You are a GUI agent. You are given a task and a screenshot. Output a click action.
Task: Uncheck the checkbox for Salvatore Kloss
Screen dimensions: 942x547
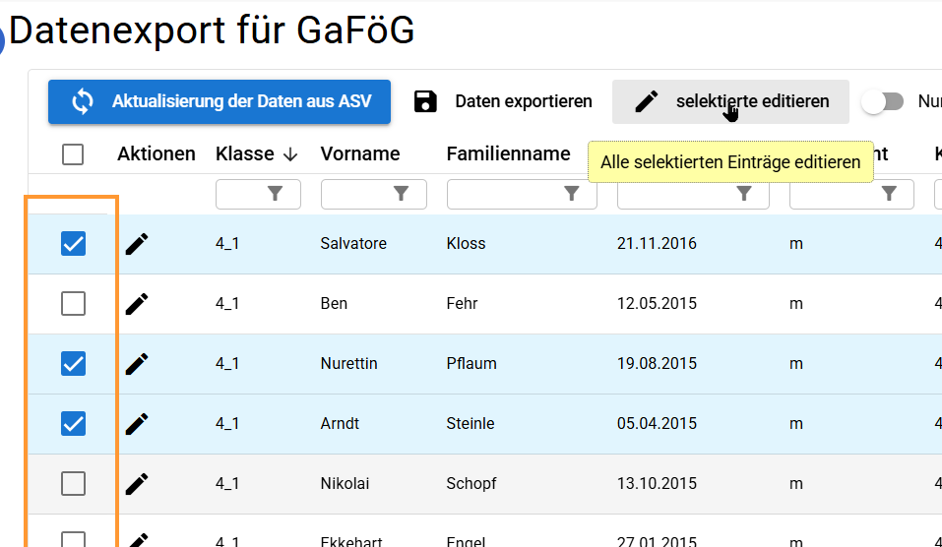73,243
